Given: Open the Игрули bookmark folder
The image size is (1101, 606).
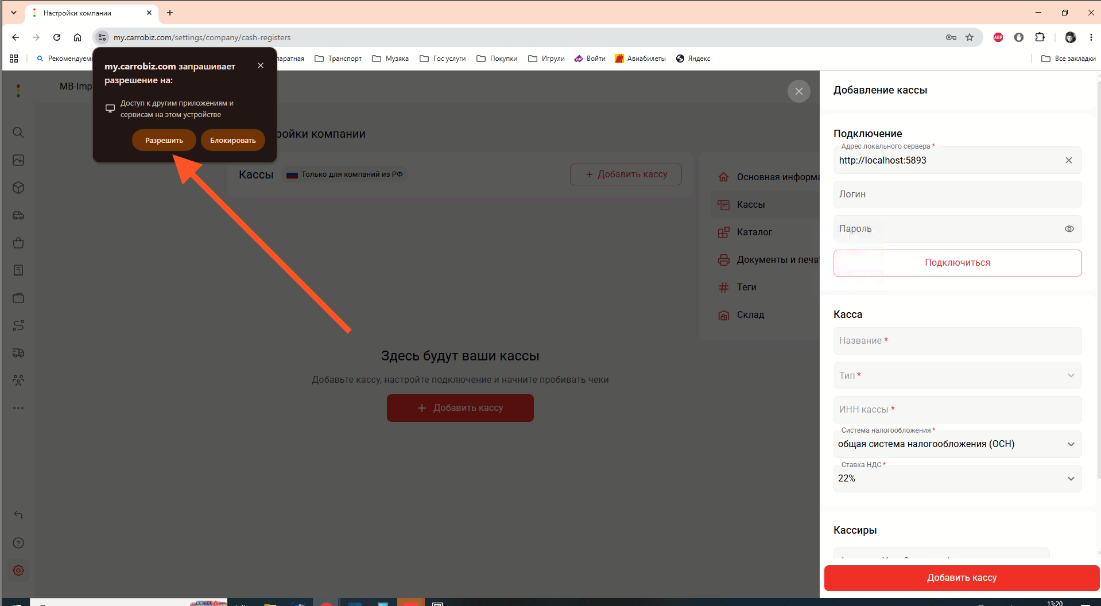Looking at the screenshot, I should click(546, 59).
